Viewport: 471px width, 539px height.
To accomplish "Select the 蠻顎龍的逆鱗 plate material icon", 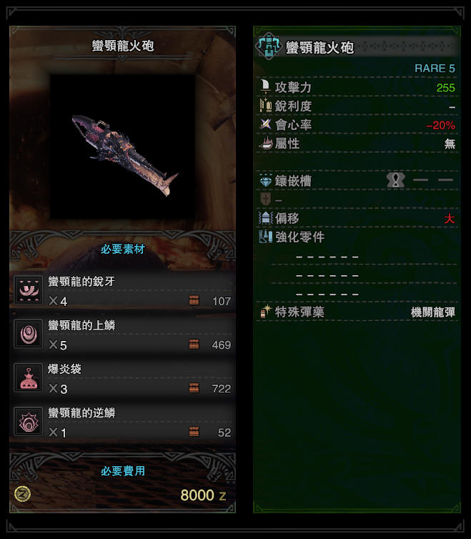I will pos(29,421).
